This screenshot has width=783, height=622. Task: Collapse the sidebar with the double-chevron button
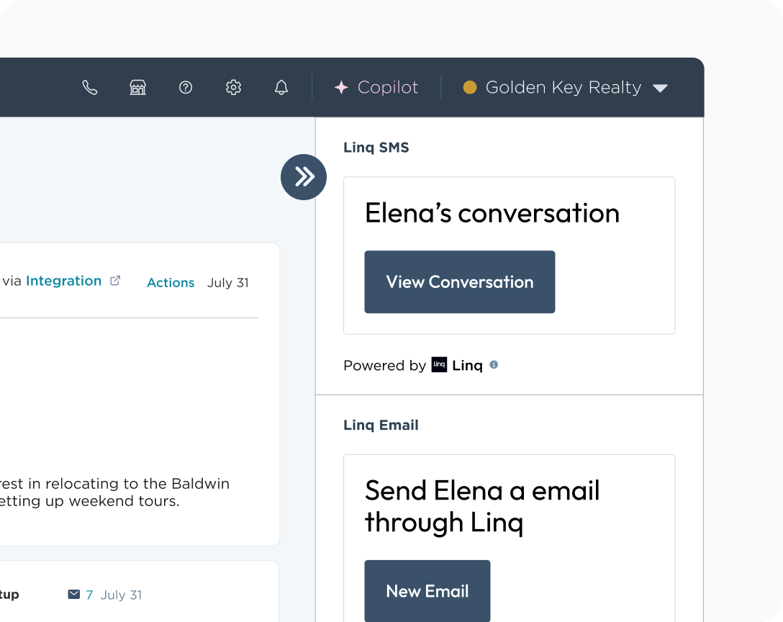click(303, 176)
